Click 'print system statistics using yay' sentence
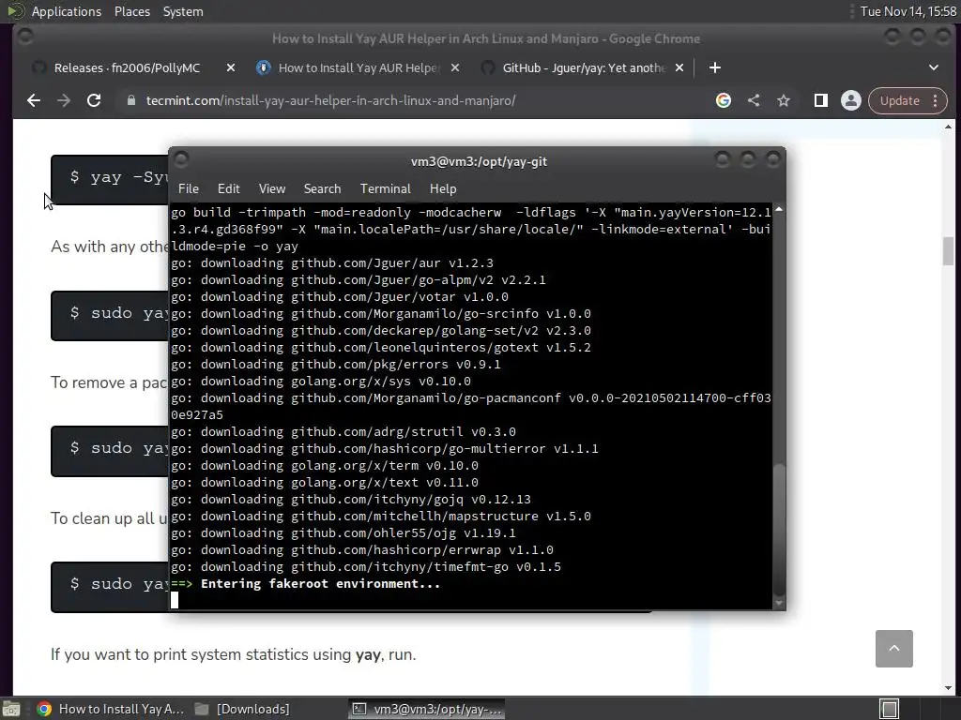Screen dimensions: 961x720 234,654
